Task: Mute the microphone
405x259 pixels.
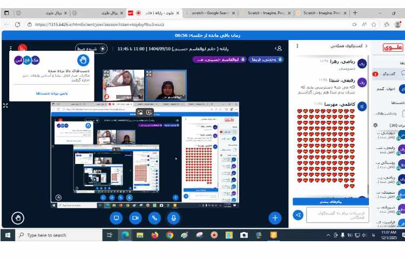Action: 173,217
